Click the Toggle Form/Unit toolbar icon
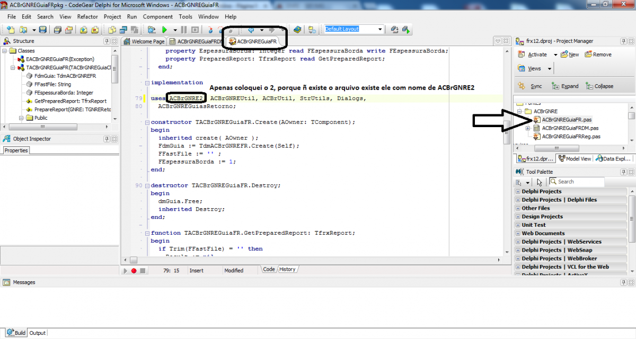 (135, 30)
